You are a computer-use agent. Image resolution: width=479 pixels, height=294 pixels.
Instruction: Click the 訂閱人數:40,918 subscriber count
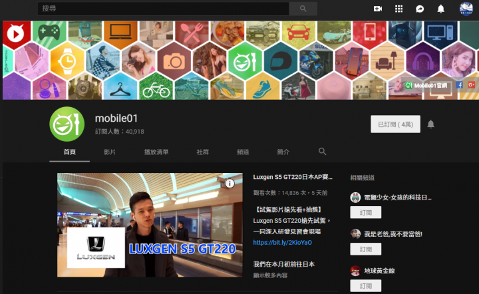(x=120, y=132)
